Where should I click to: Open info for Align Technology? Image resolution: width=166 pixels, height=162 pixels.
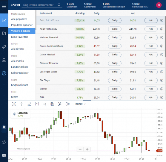click(162, 29)
